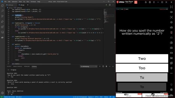Screen dimensions: 175x98
Task: Switch to the DEBUG CONSOLE tab
Action: click(x=17, y=66)
